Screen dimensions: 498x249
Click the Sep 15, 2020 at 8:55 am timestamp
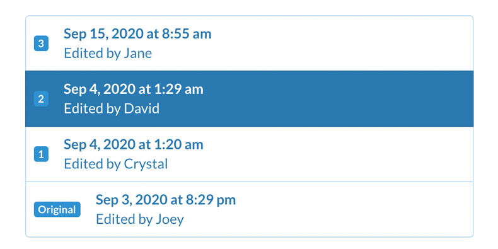137,34
